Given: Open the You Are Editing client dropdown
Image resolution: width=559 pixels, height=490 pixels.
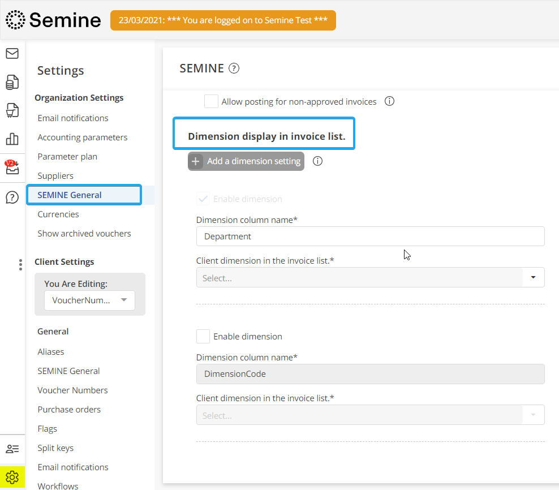Looking at the screenshot, I should click(89, 300).
